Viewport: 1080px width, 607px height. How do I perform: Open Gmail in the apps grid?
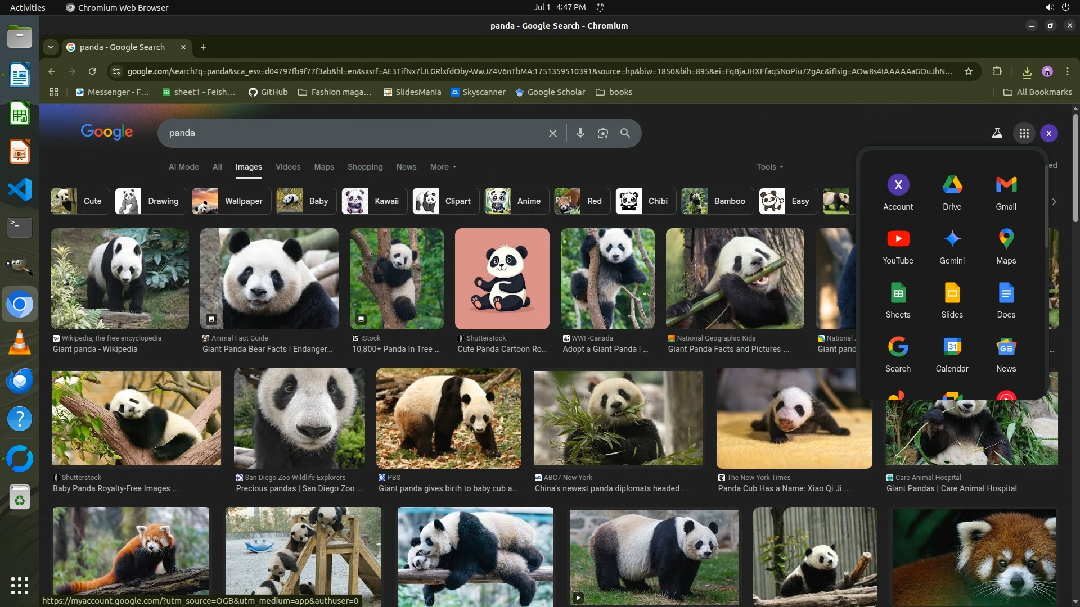click(1006, 192)
